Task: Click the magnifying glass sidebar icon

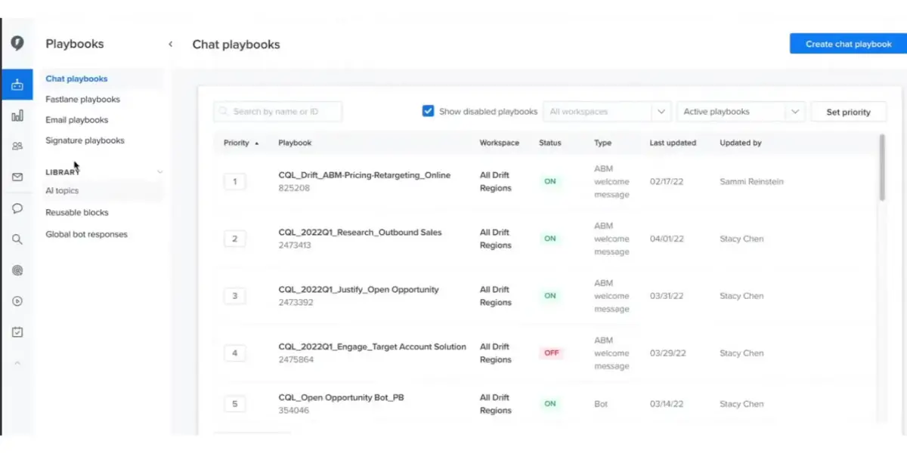Action: click(17, 239)
